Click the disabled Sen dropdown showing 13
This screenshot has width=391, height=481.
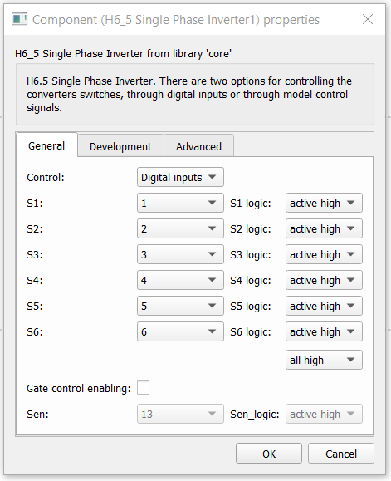pyautogui.click(x=180, y=414)
